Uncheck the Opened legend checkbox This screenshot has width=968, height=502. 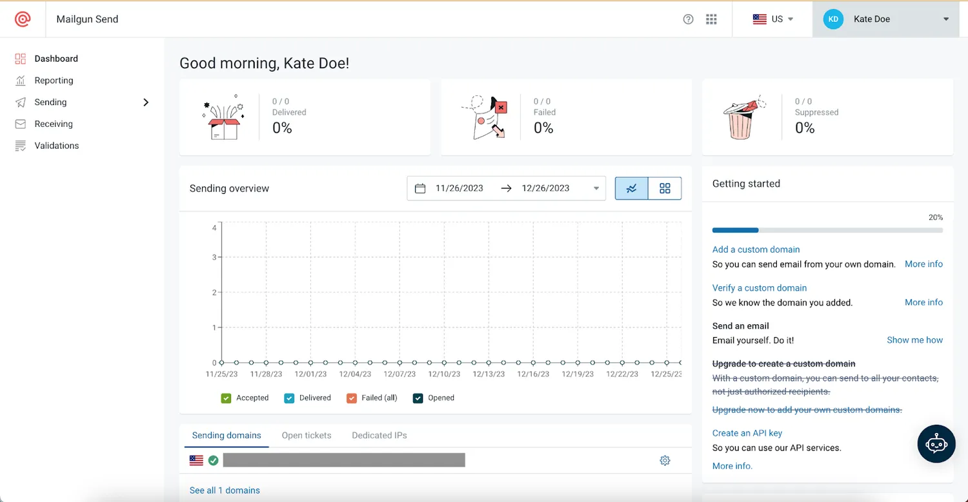(418, 398)
